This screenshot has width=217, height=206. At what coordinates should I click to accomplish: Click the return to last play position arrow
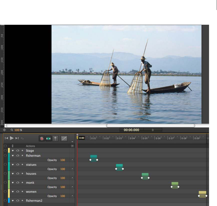pyautogui.click(x=22, y=138)
